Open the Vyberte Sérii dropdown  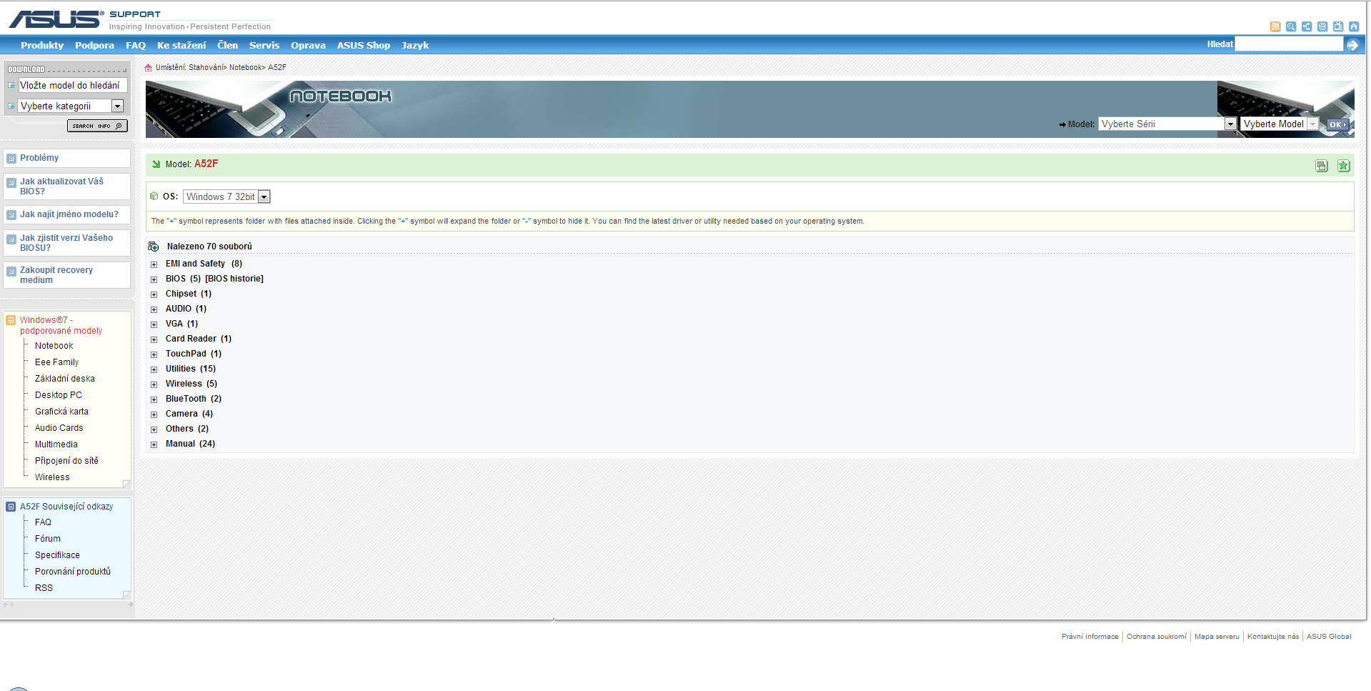point(1167,124)
